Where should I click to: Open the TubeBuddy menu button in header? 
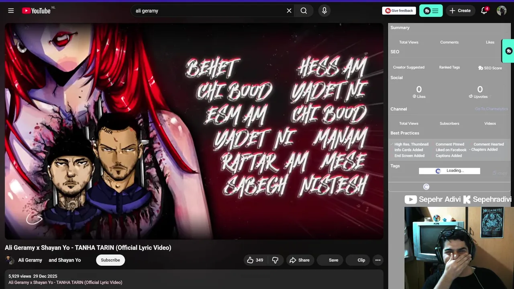pos(431,11)
